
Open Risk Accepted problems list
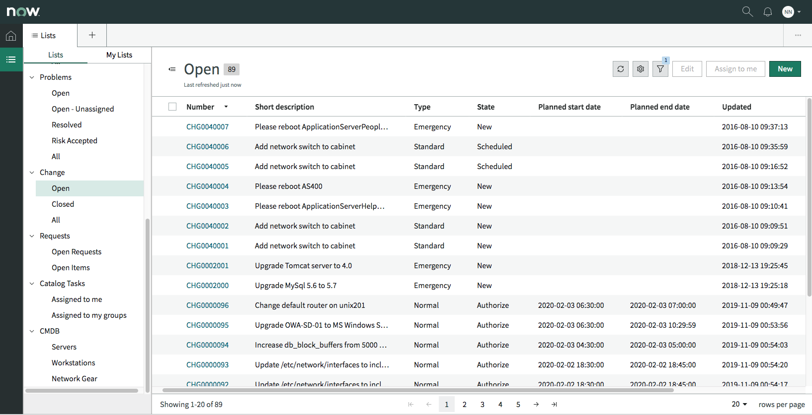75,141
